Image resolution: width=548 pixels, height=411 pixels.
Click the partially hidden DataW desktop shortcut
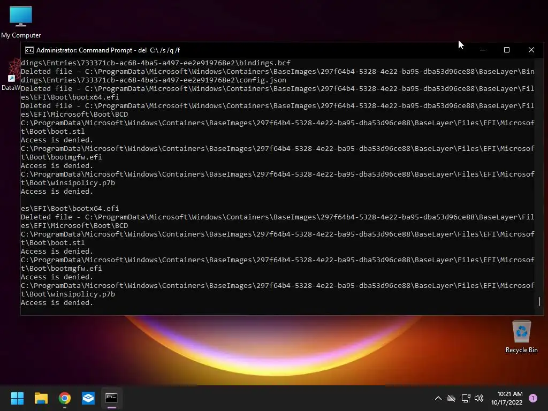[x=11, y=75]
